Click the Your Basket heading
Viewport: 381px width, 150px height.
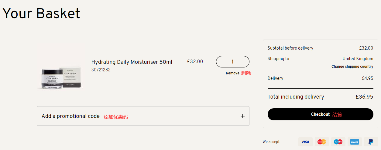(41, 14)
